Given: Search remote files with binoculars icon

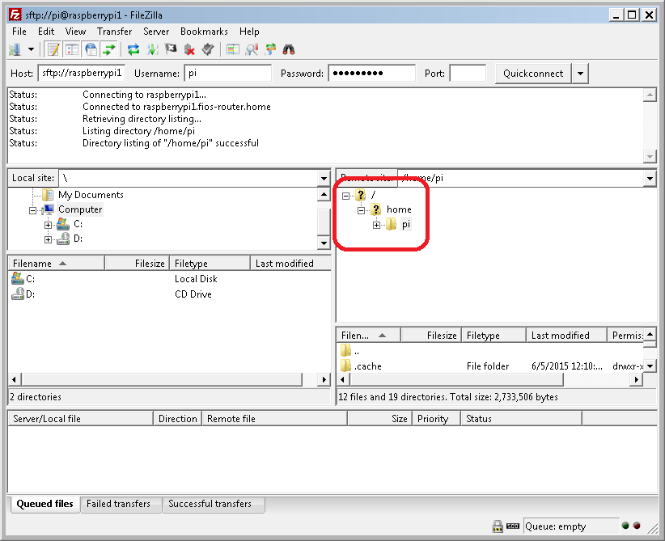Looking at the screenshot, I should point(289,49).
